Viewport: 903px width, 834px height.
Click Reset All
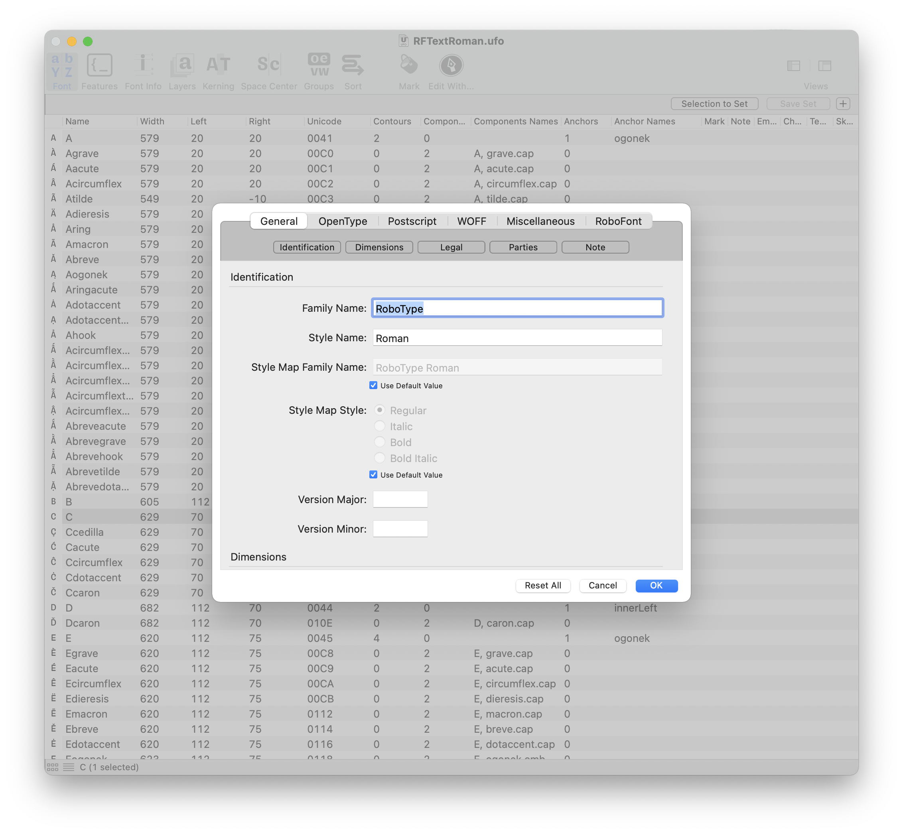point(543,585)
